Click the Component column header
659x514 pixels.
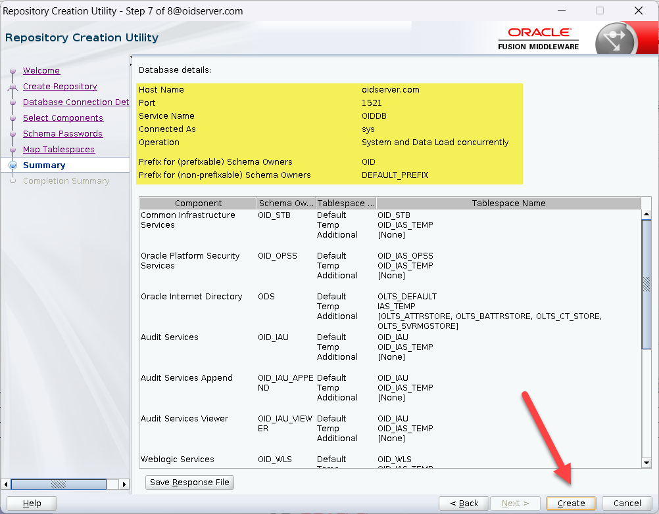pos(198,203)
